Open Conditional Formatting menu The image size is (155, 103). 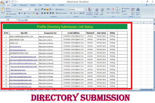89,11
